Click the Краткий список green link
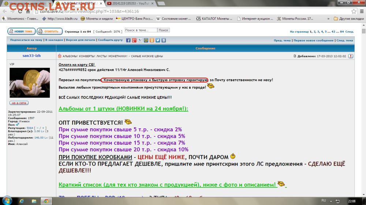The width and height of the screenshot is (366, 205). [x=167, y=185]
